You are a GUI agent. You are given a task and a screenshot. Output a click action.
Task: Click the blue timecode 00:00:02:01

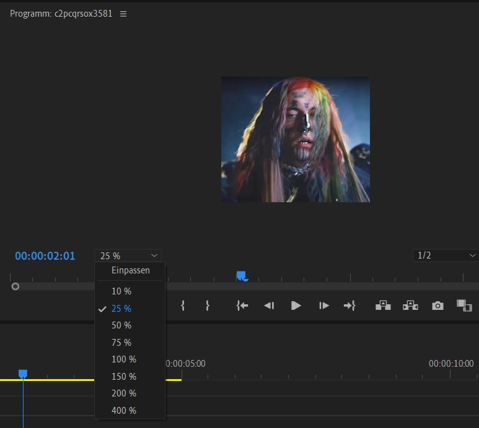pos(45,256)
